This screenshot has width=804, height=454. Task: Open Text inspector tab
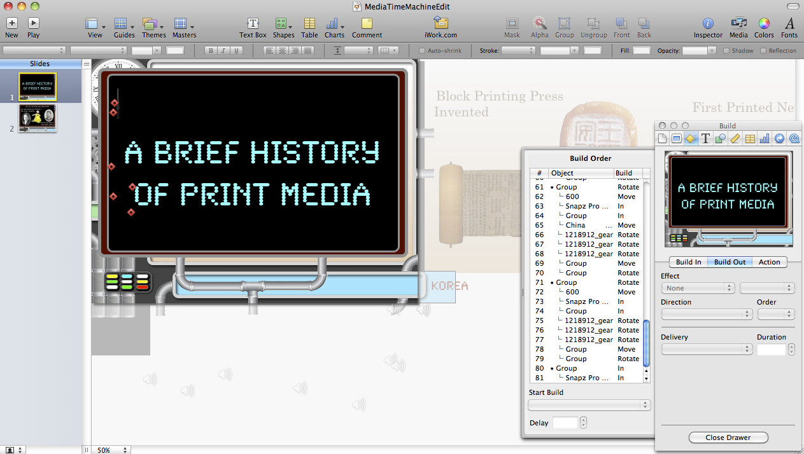click(706, 139)
